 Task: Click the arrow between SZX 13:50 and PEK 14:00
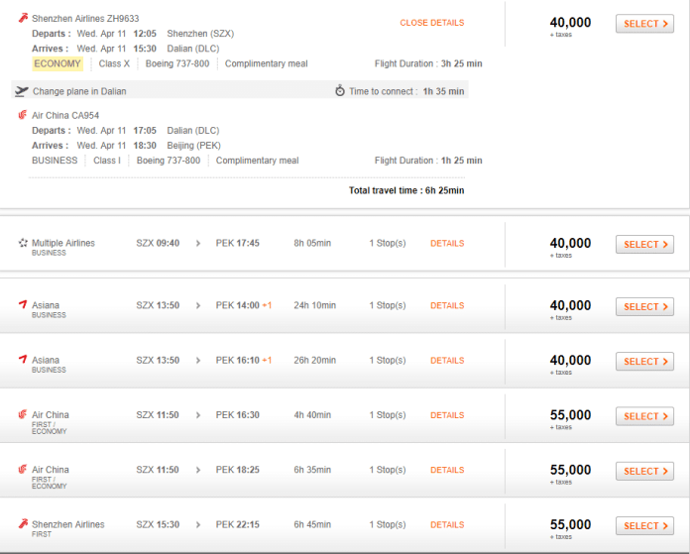[x=198, y=305]
